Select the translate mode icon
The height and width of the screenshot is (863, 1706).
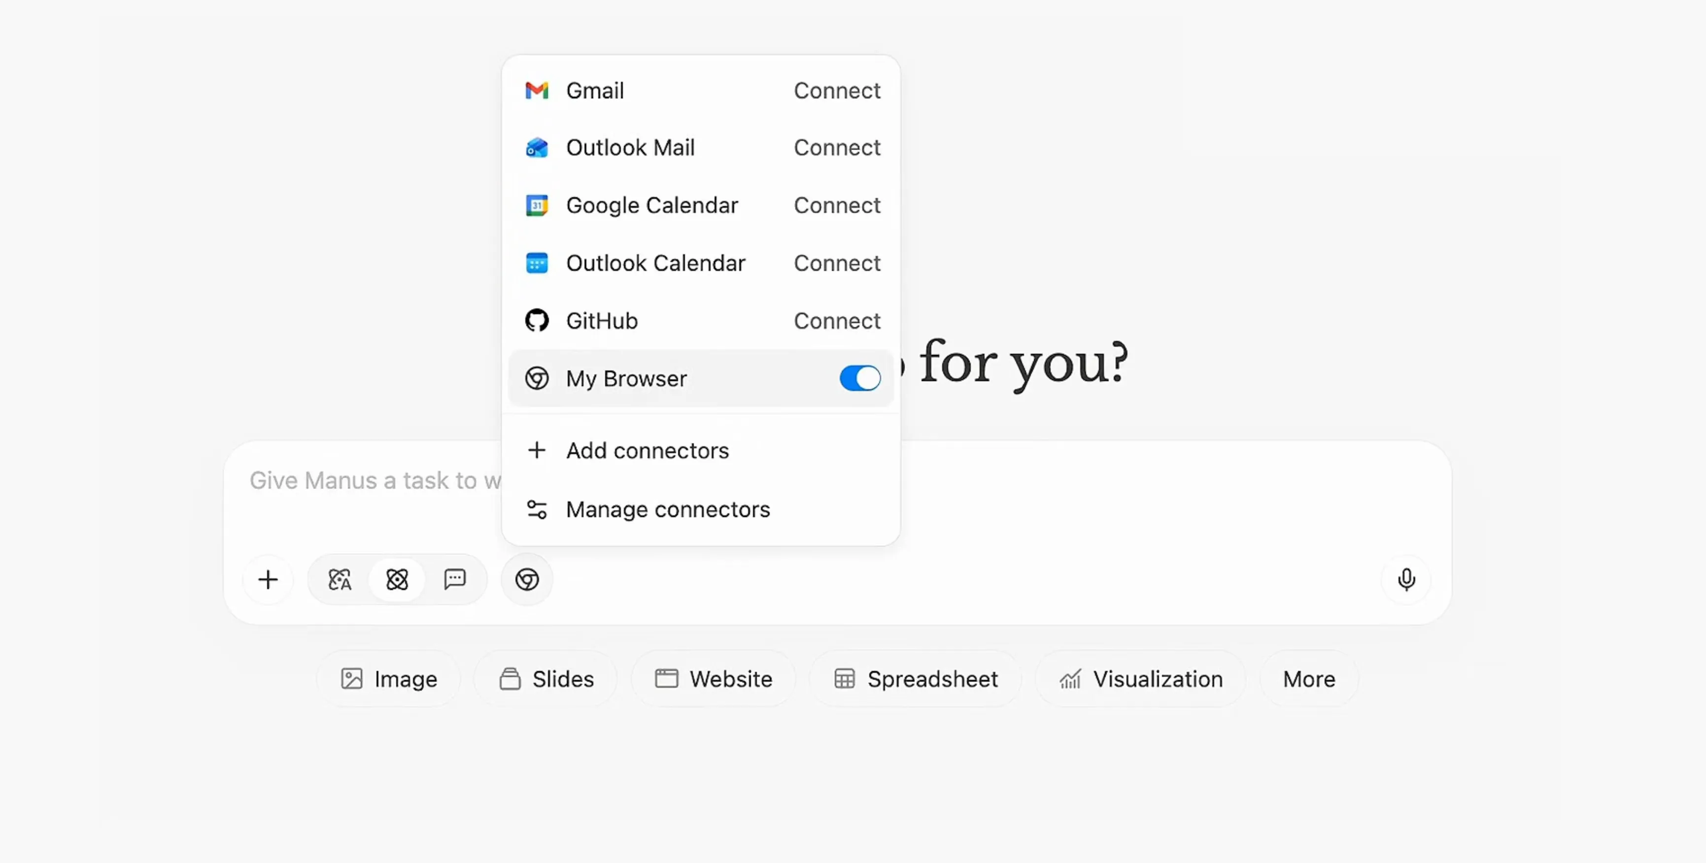click(x=340, y=580)
